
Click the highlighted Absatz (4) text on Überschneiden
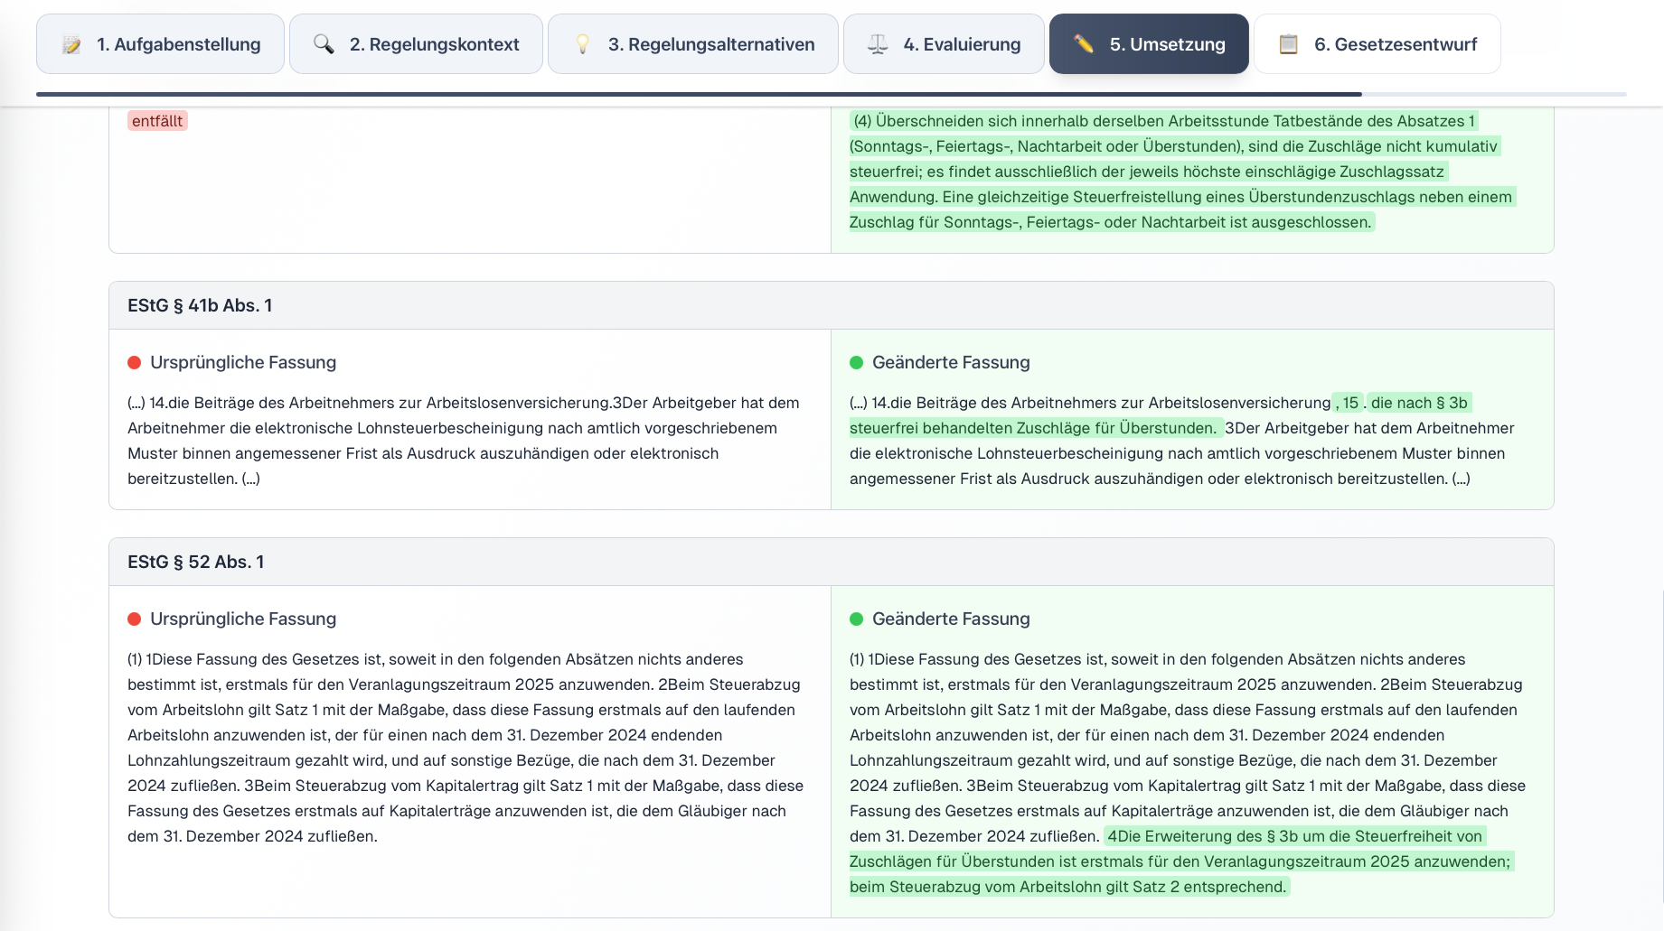point(1175,172)
